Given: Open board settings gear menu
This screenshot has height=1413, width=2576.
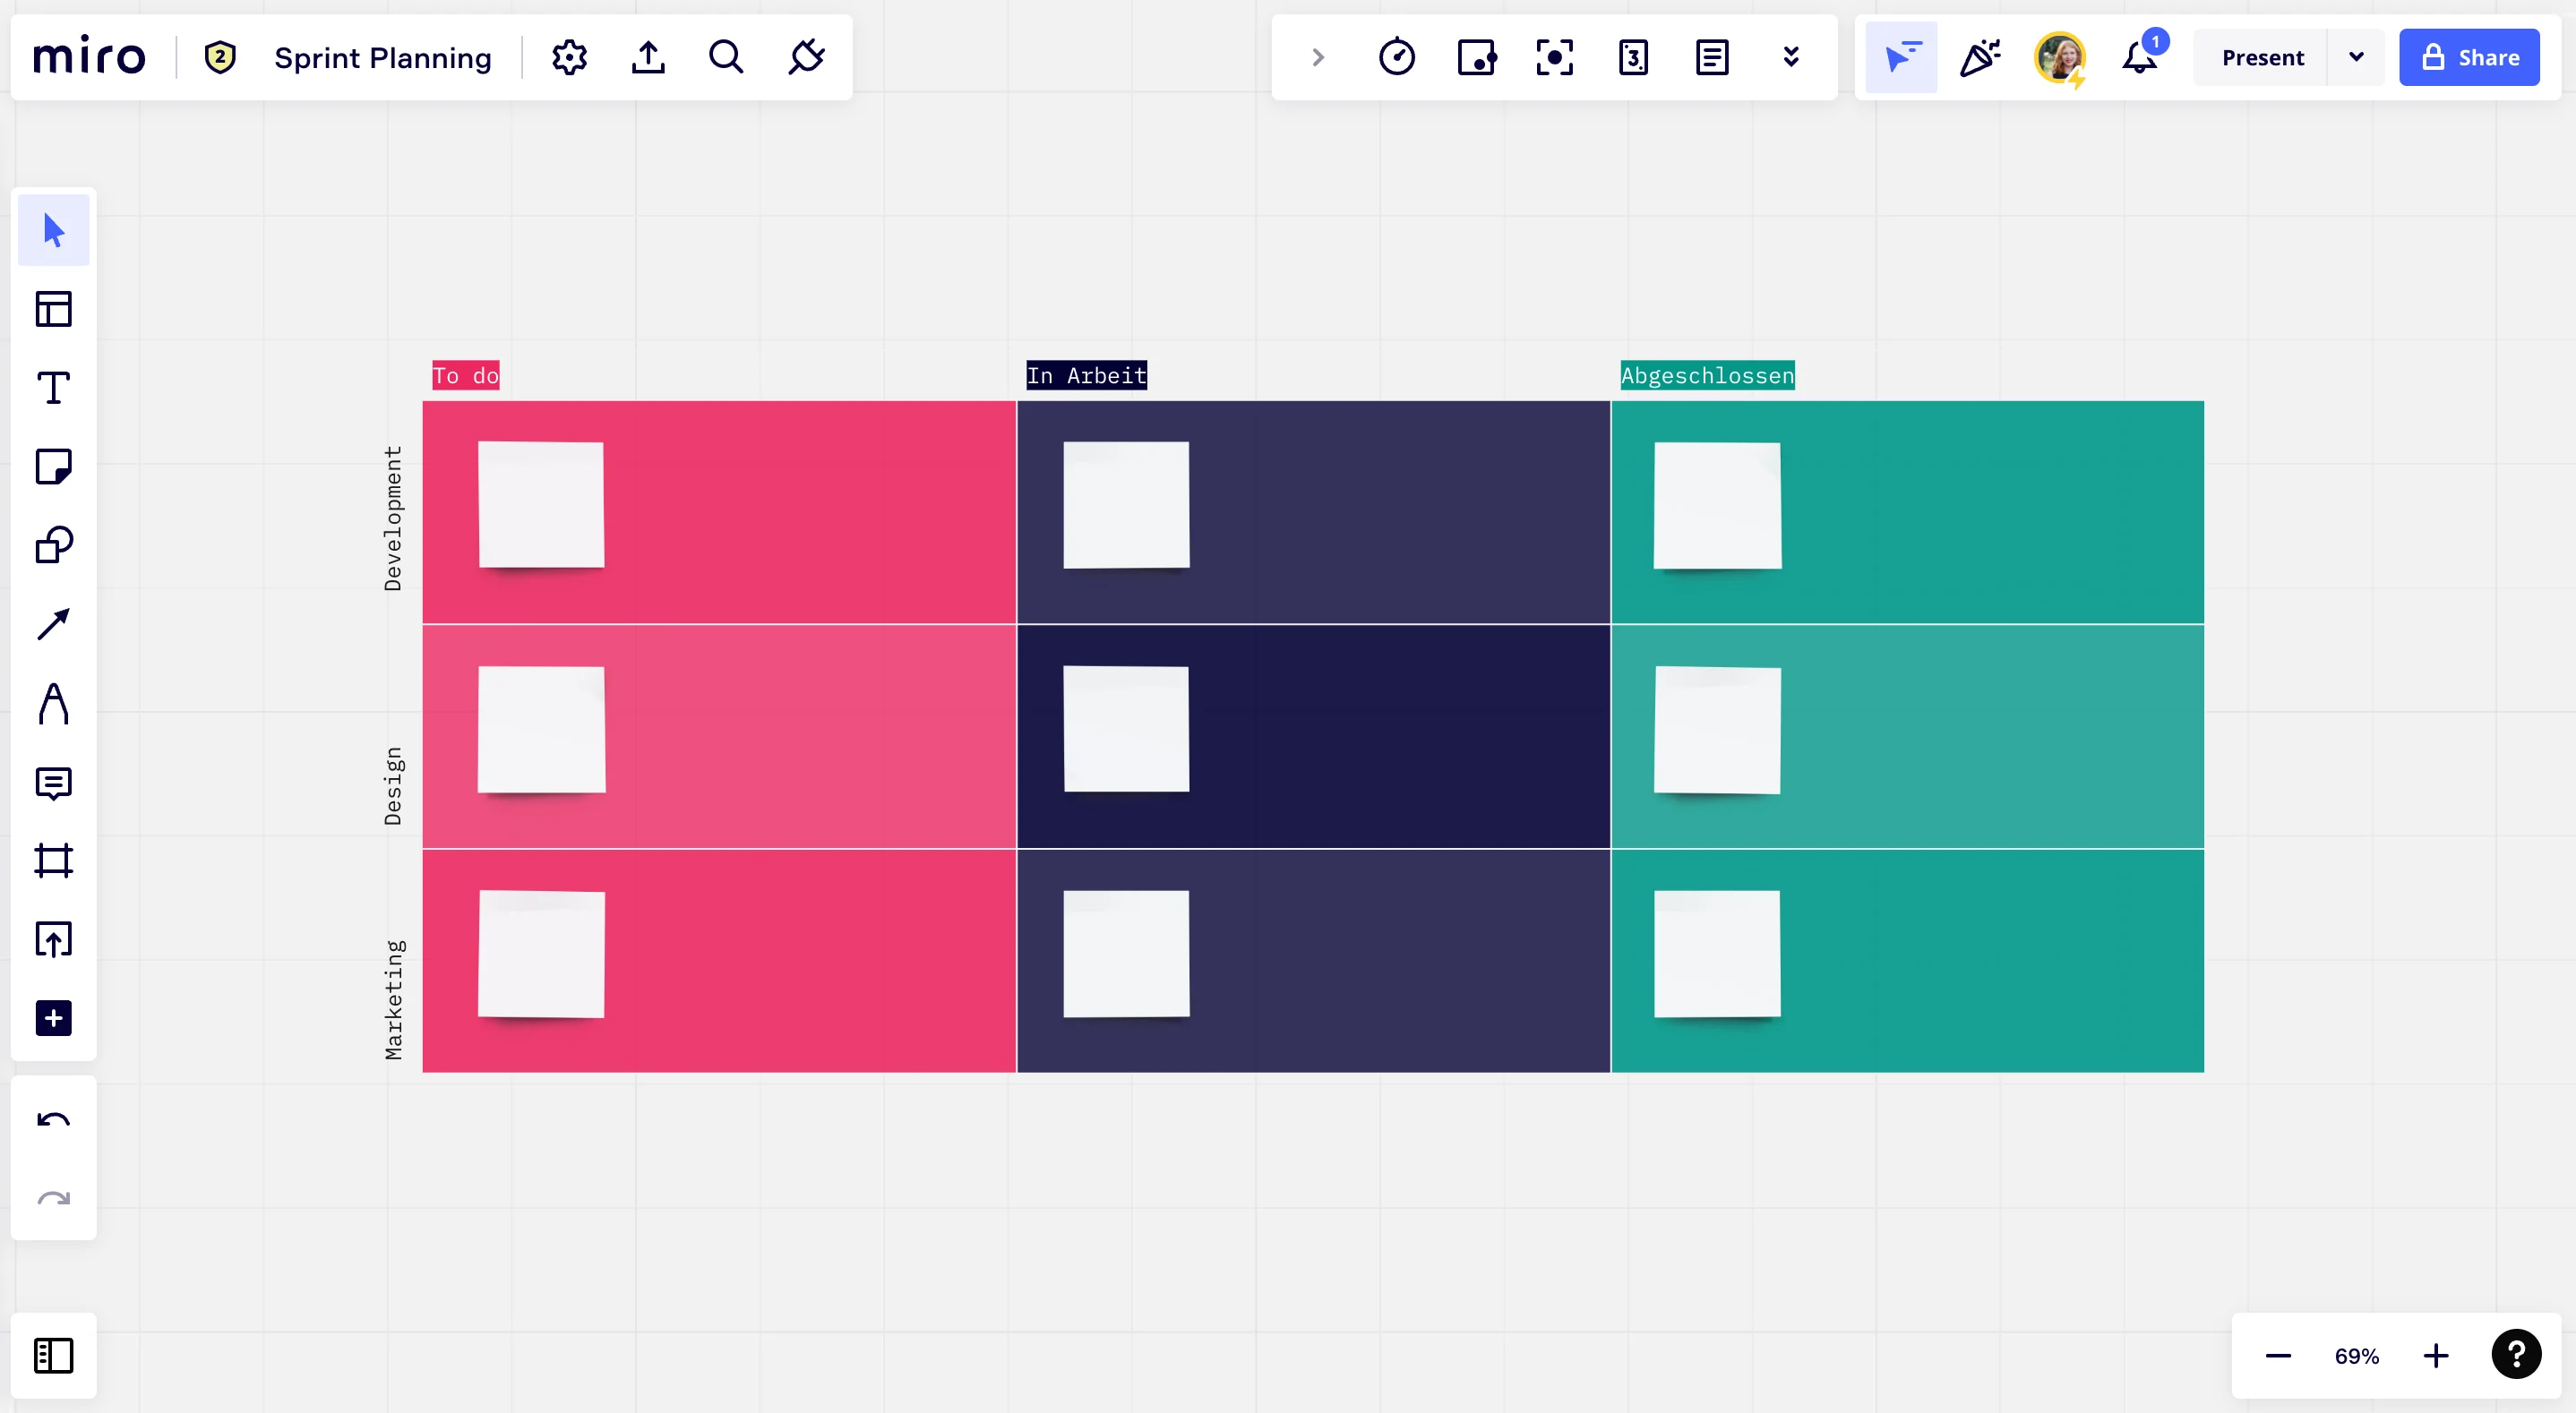Looking at the screenshot, I should point(569,57).
